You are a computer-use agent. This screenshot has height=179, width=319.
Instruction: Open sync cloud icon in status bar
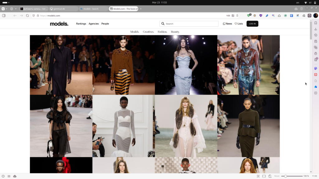(15, 176)
